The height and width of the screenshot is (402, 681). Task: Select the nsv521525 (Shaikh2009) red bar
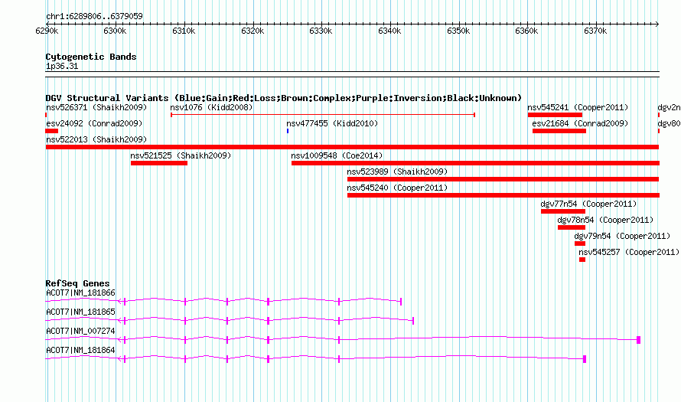[159, 163]
